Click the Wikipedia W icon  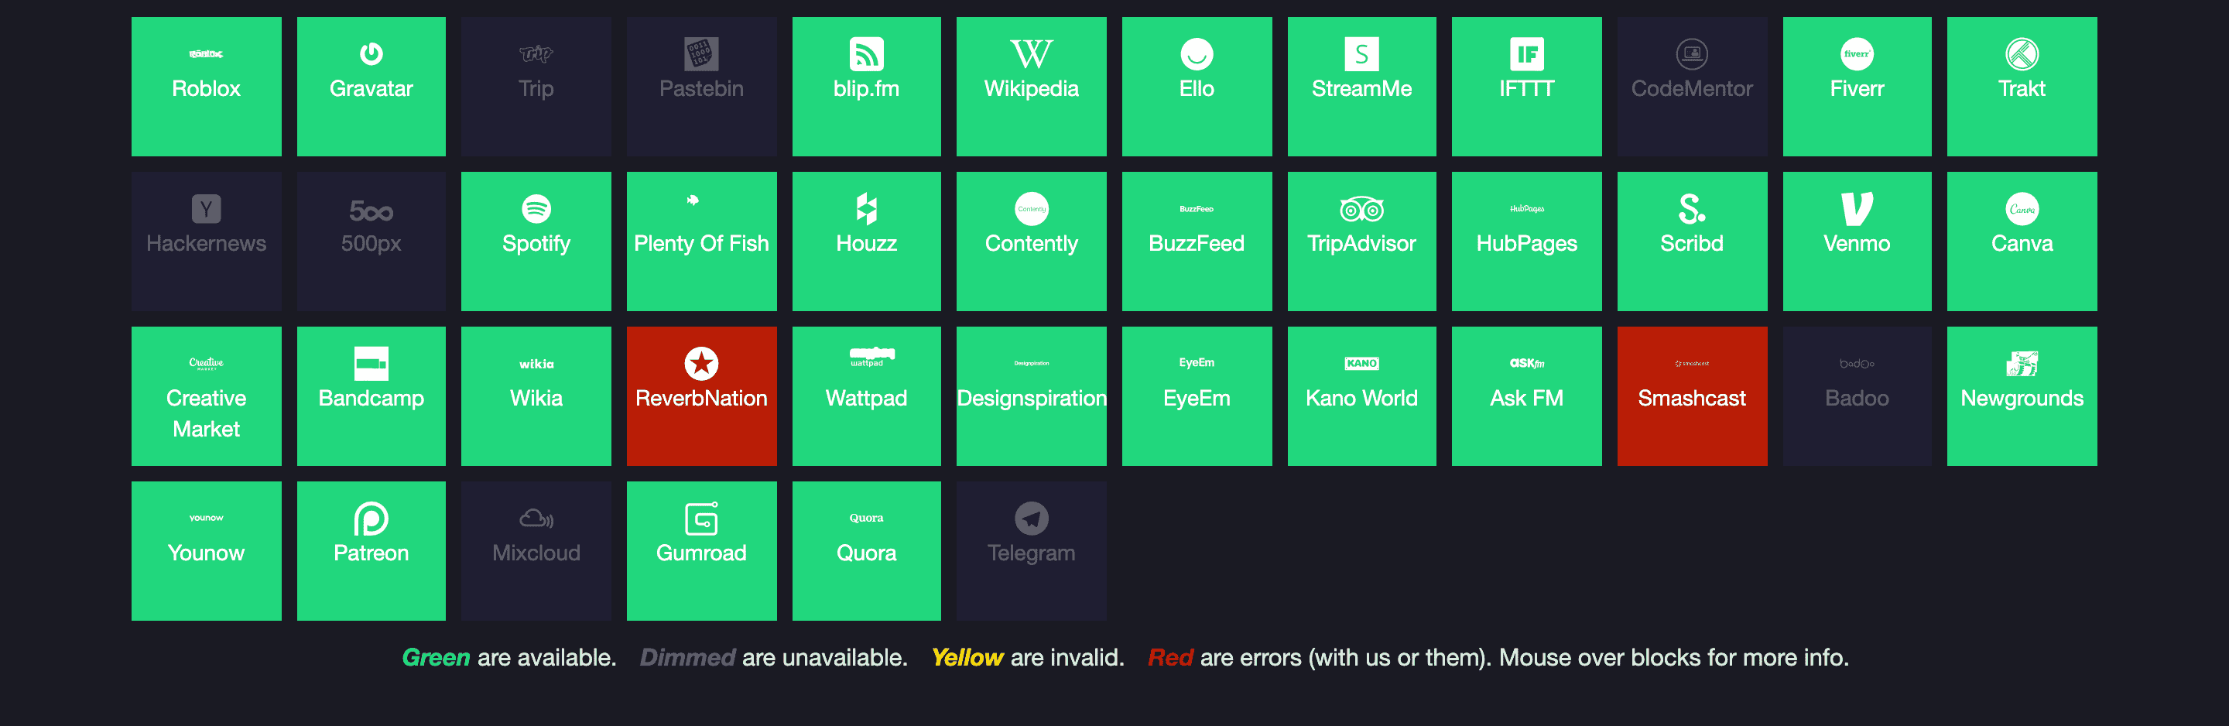tap(1031, 53)
